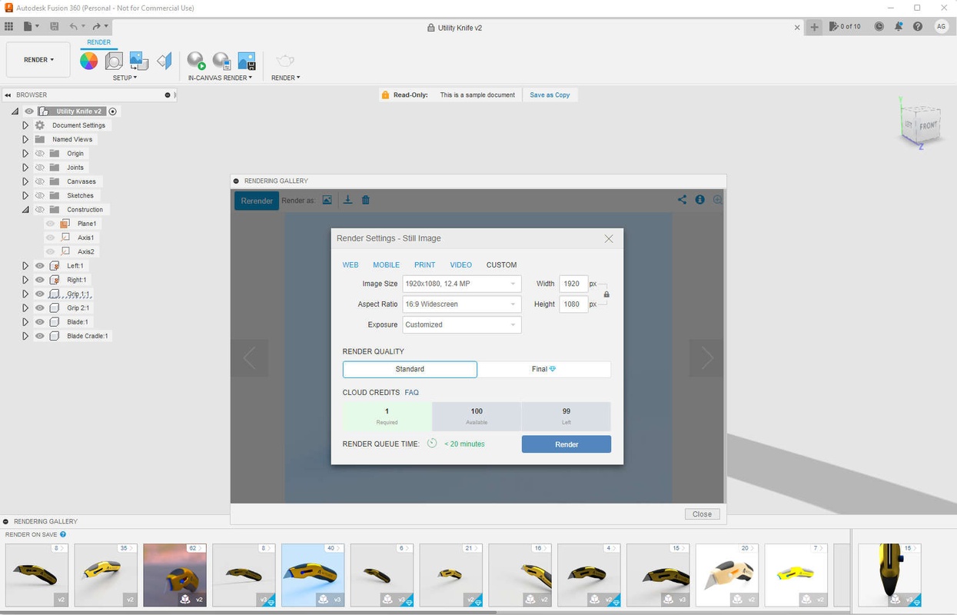This screenshot has height=615, width=957.
Task: Open the Image Size dropdown
Action: [462, 284]
